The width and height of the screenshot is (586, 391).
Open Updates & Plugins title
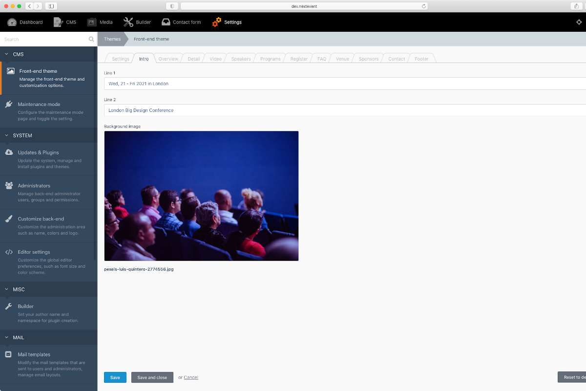coord(38,152)
